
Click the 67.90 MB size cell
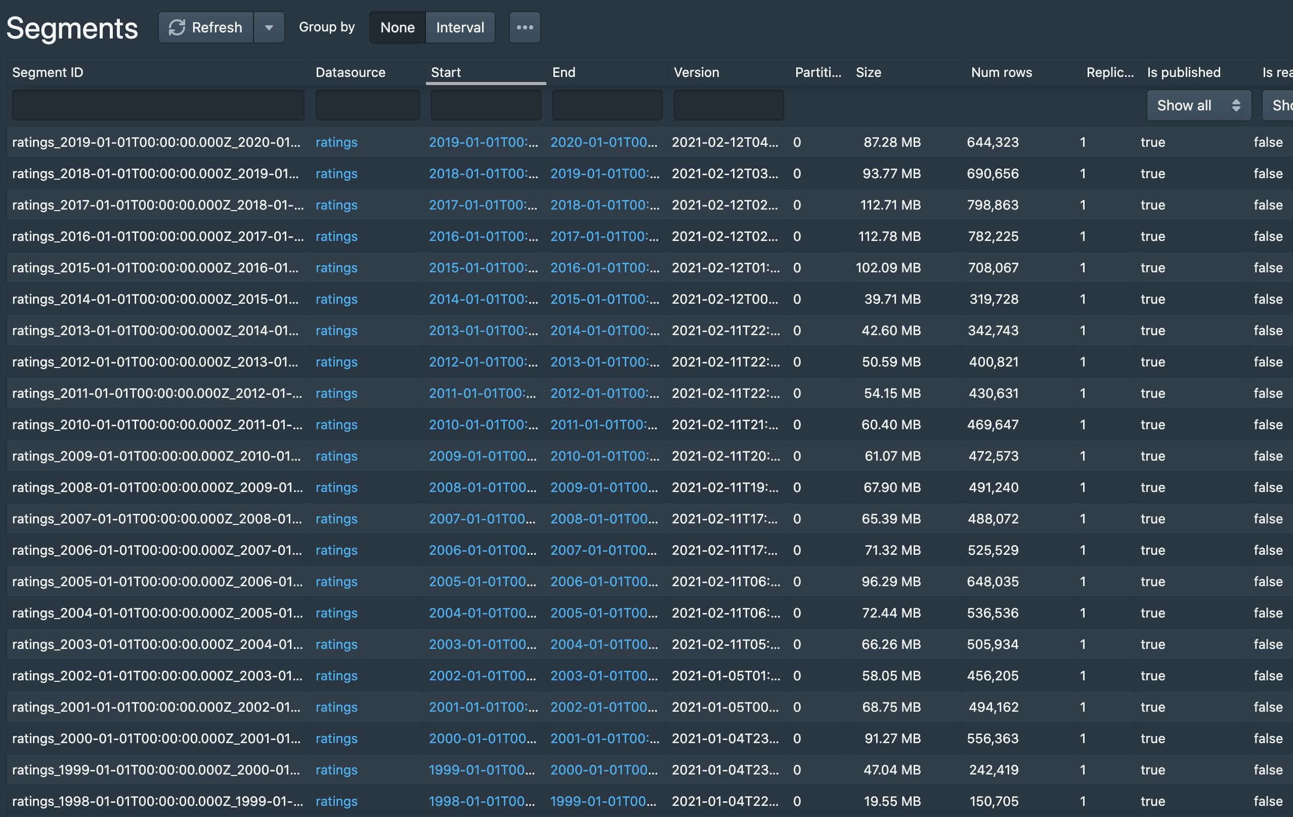(892, 488)
